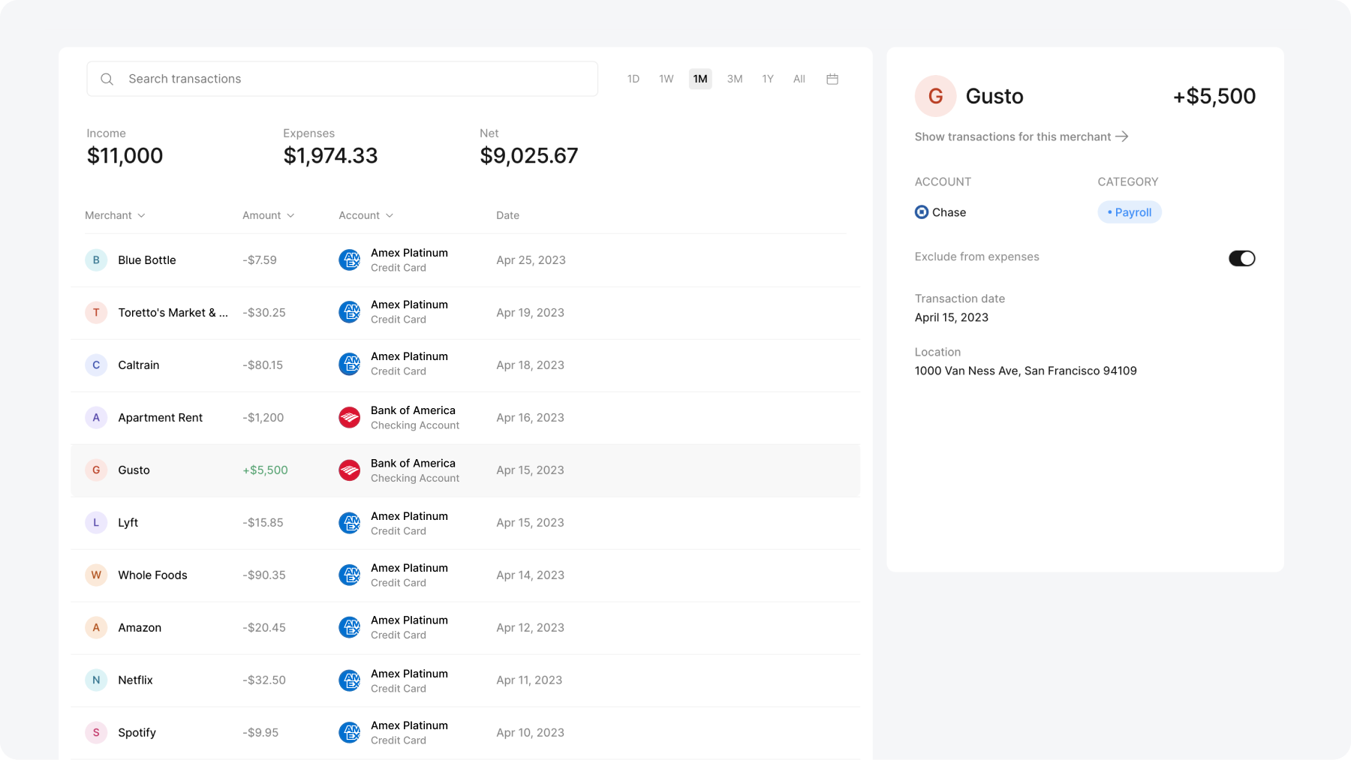The image size is (1351, 760).
Task: Click the -$15.85 Lyft amount
Action: coord(263,523)
